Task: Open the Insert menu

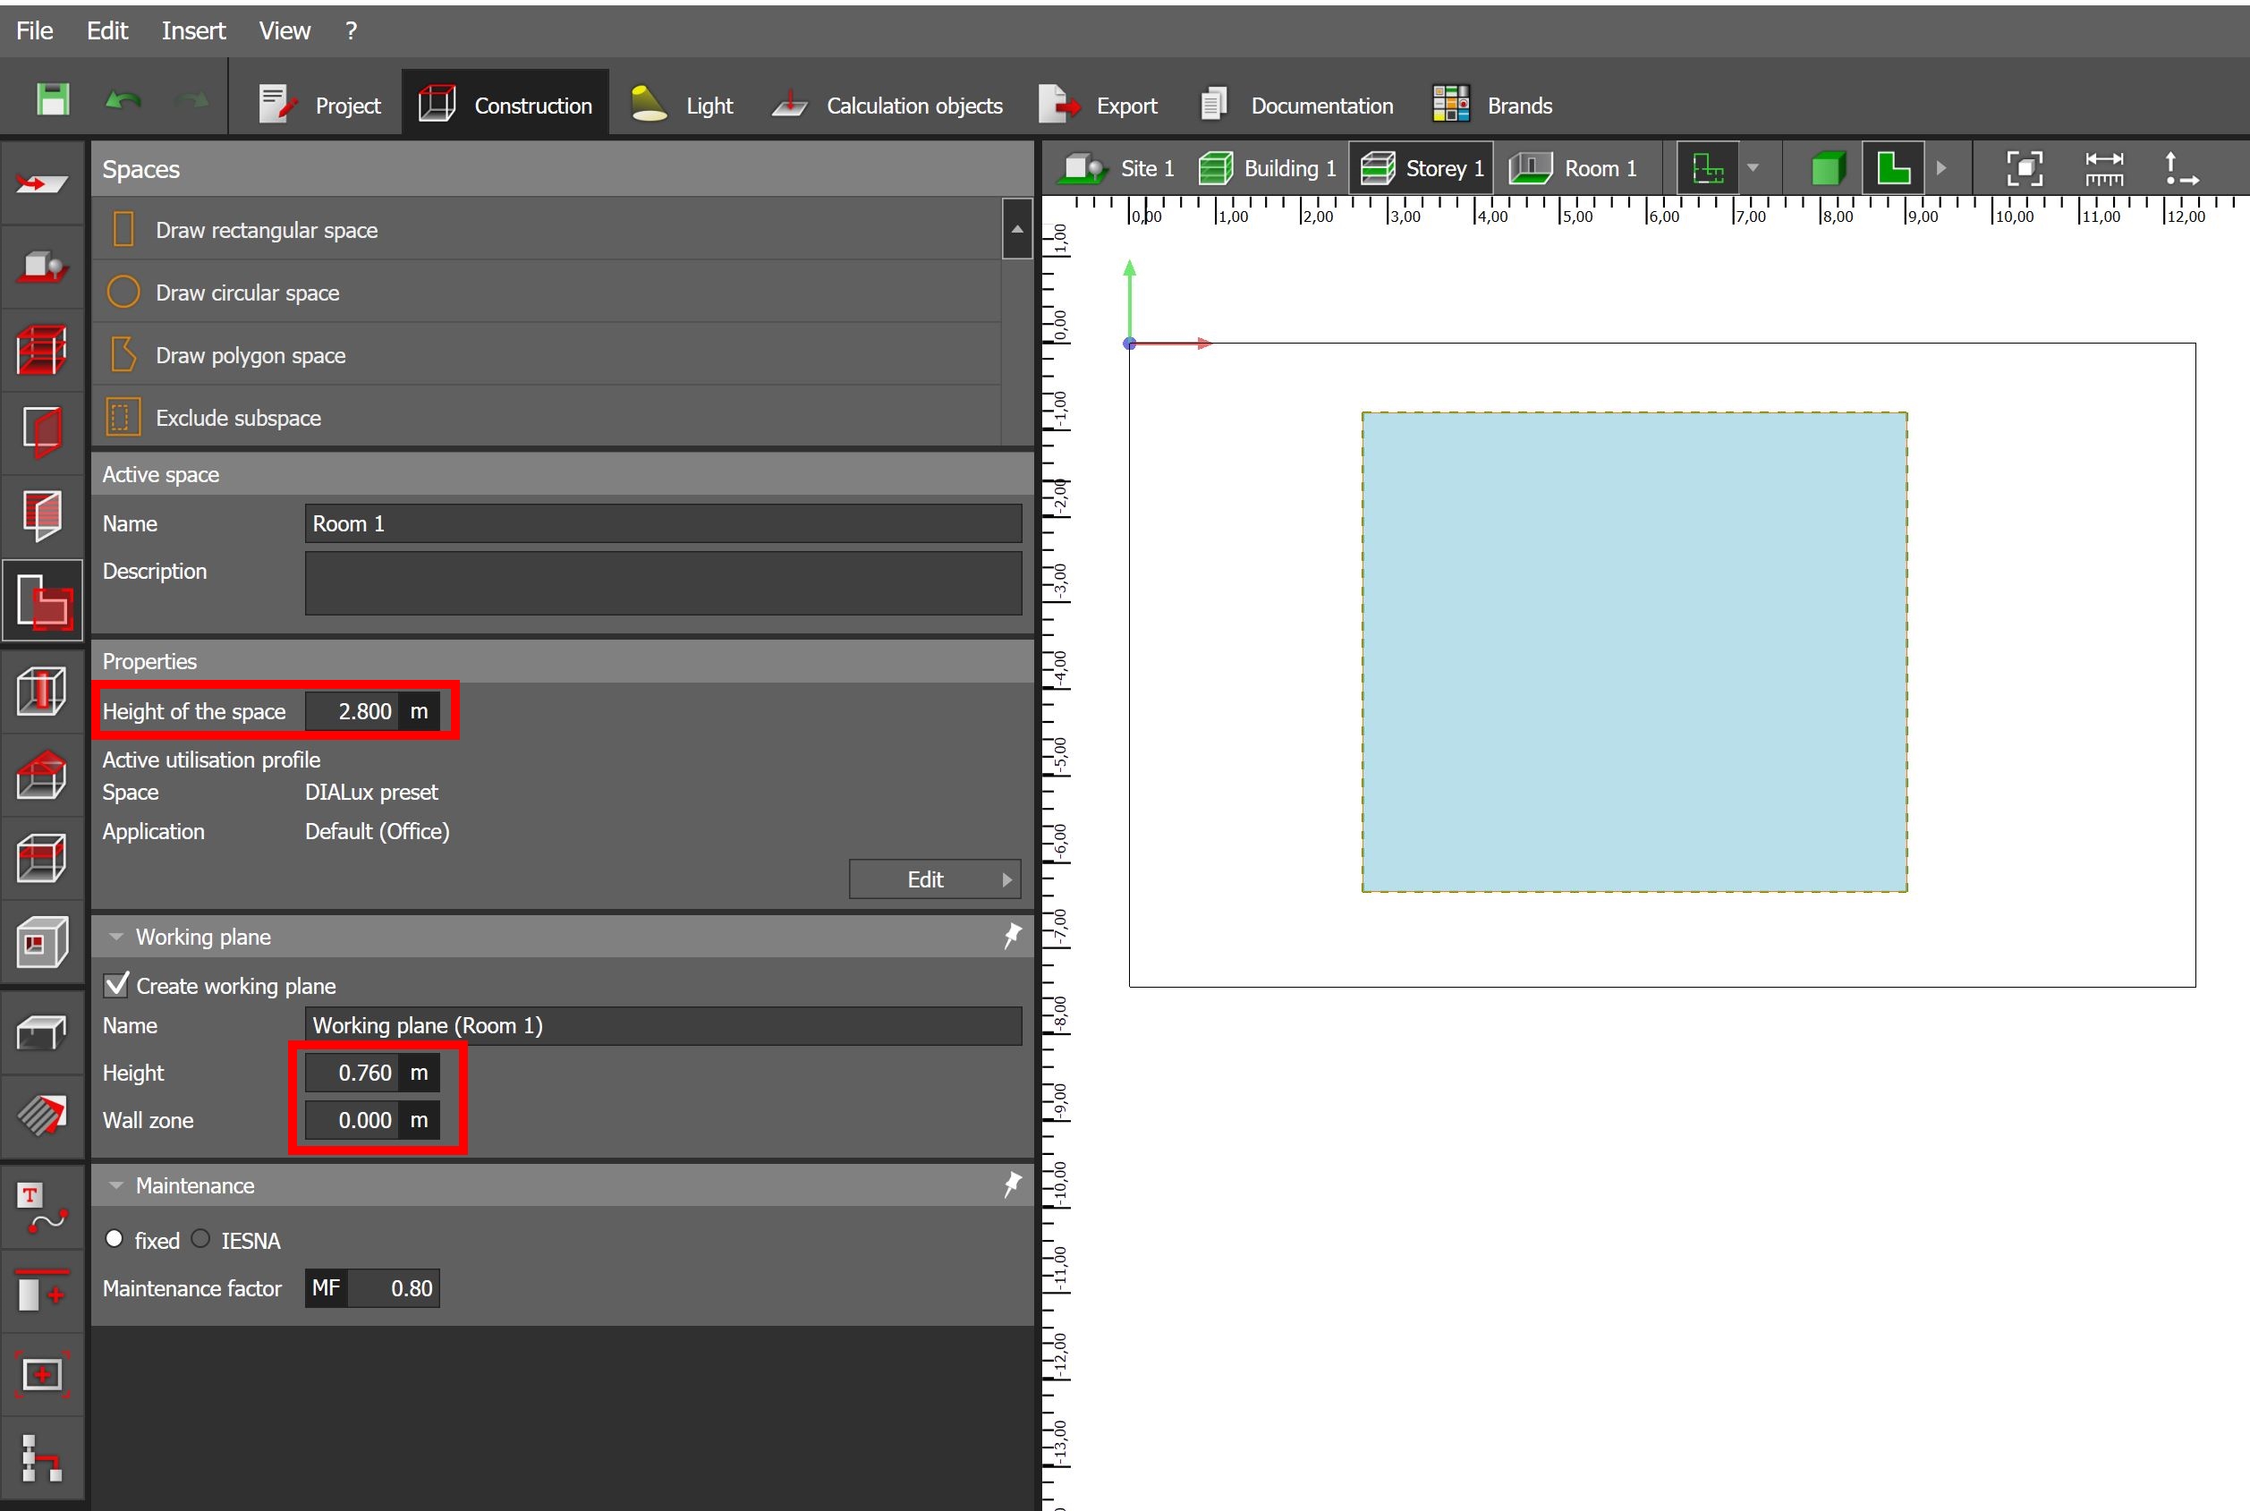Action: [x=192, y=30]
